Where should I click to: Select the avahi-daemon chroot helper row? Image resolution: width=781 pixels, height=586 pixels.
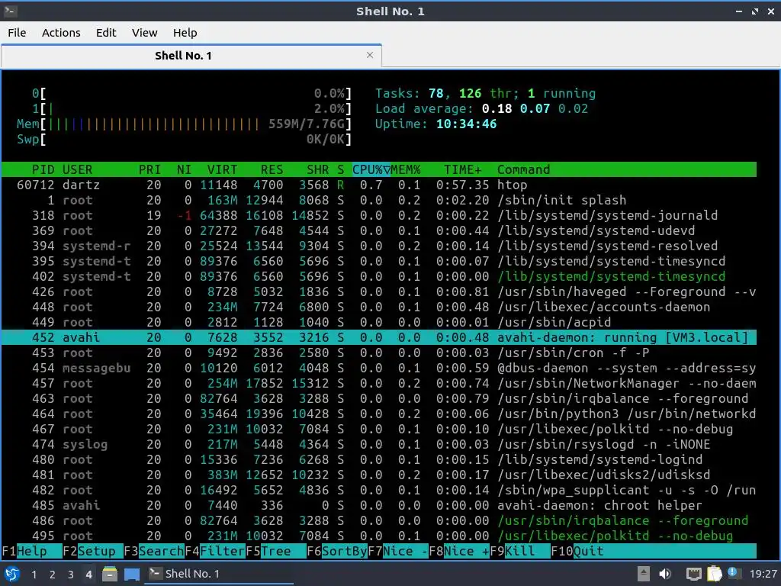pyautogui.click(x=378, y=505)
